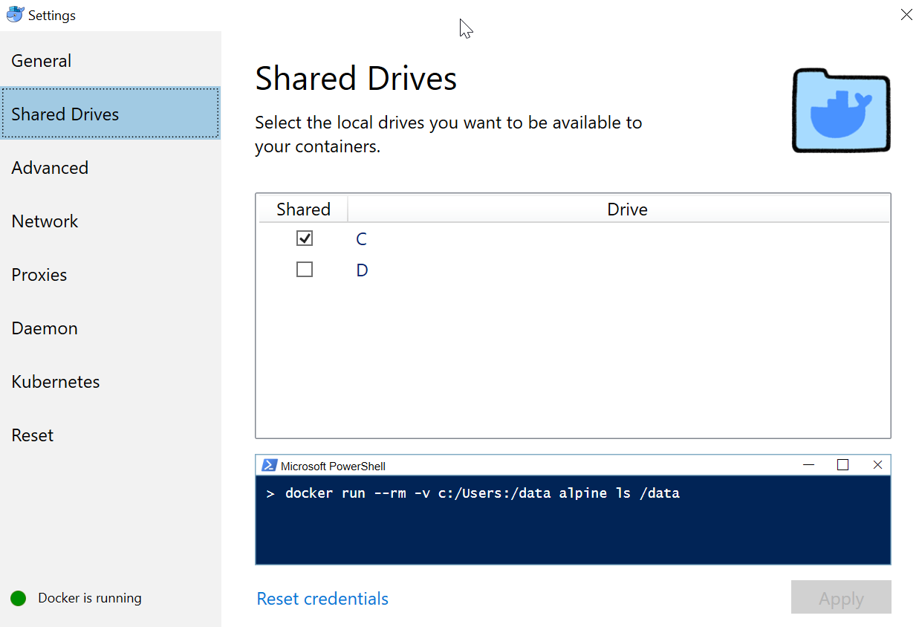Enable sharing for drive D
The width and height of the screenshot is (919, 627).
[x=305, y=270]
